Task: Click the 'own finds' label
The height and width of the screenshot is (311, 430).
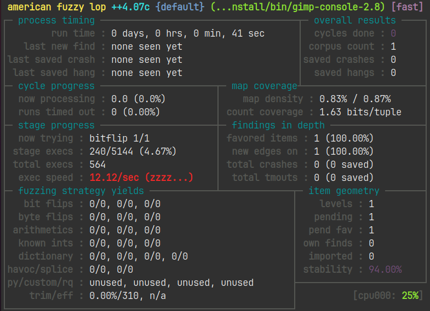Action: point(328,243)
